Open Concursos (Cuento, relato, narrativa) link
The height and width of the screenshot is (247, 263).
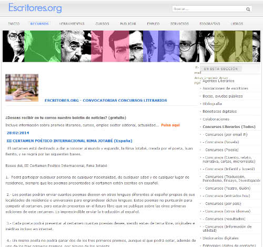click(229, 160)
